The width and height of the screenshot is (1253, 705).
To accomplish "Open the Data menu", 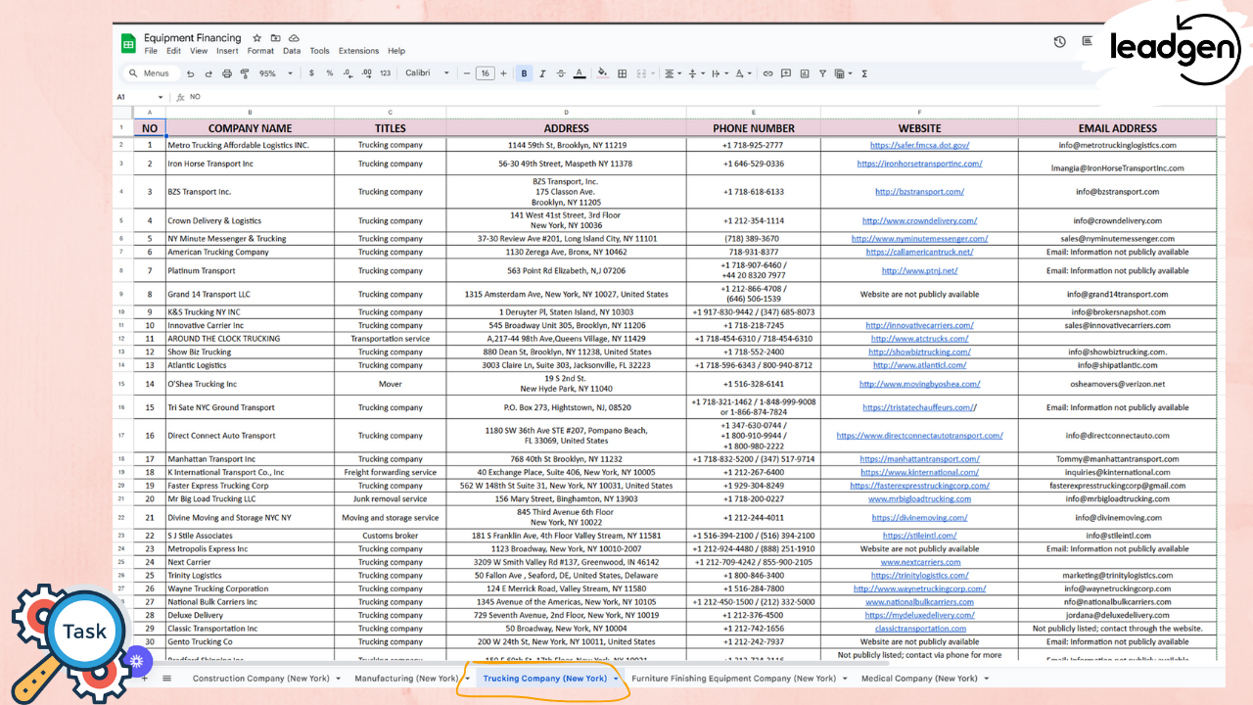I will tap(292, 51).
